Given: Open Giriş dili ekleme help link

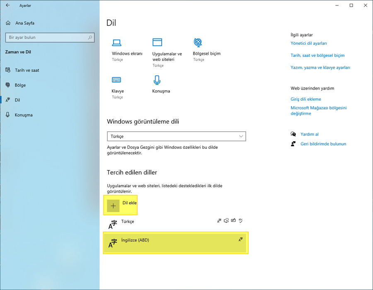Looking at the screenshot, I should point(306,99).
